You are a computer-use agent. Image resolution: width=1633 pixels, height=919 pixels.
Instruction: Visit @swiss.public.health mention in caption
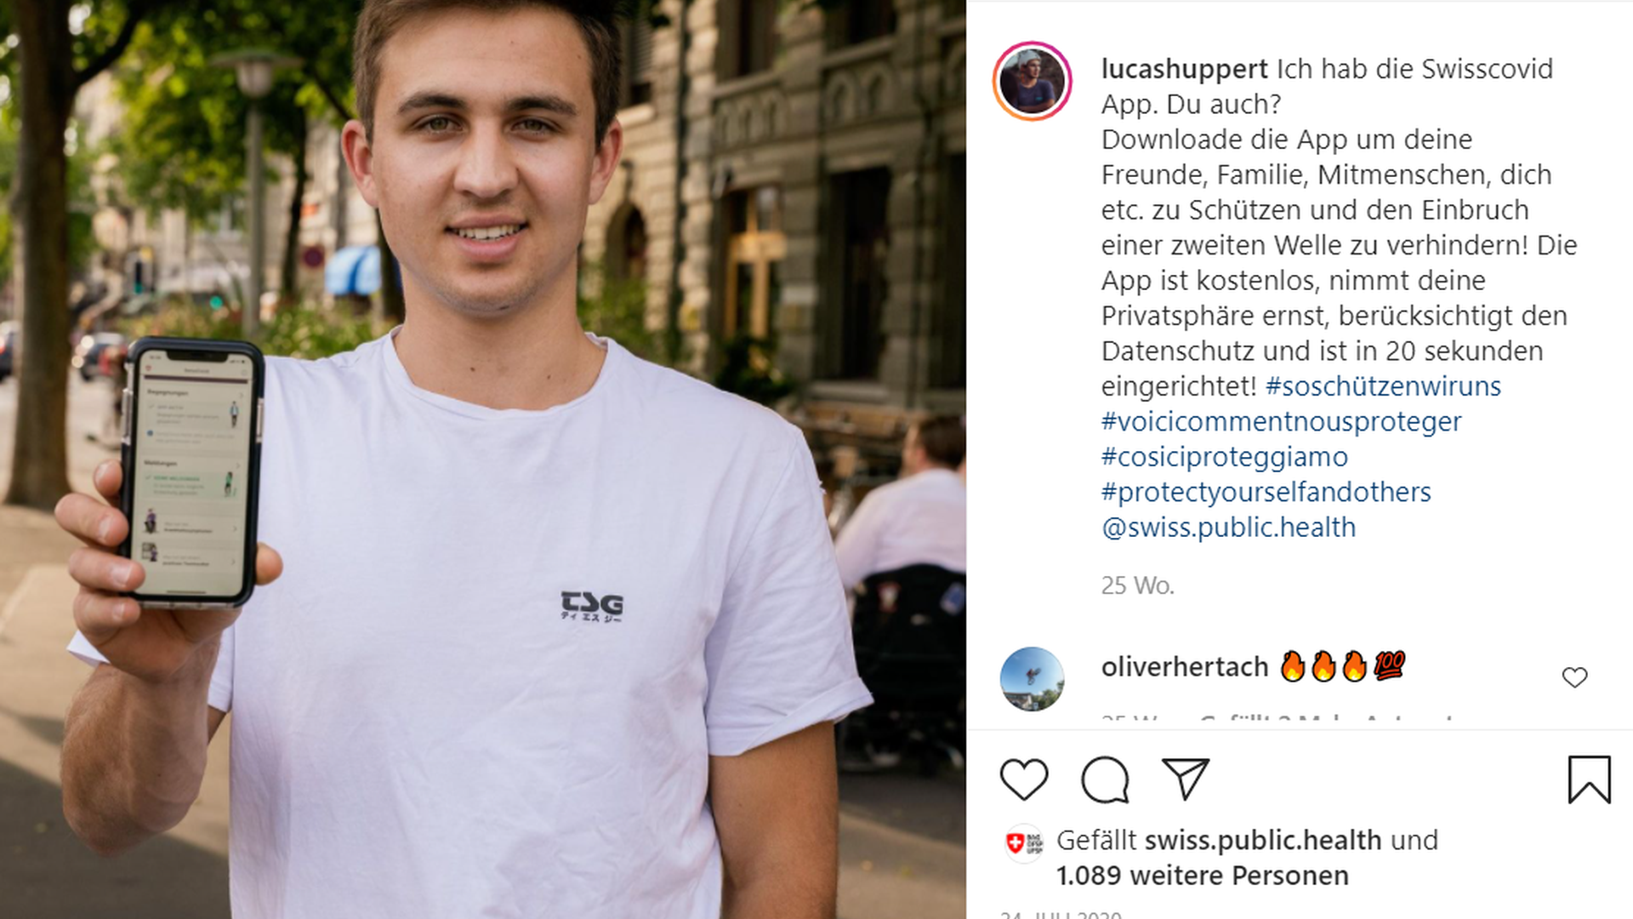(1228, 528)
